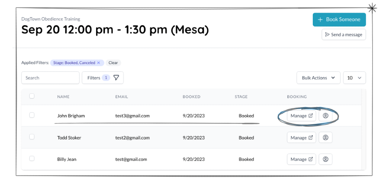Click the EMAIL column header
This screenshot has width=383, height=179.
click(122, 97)
